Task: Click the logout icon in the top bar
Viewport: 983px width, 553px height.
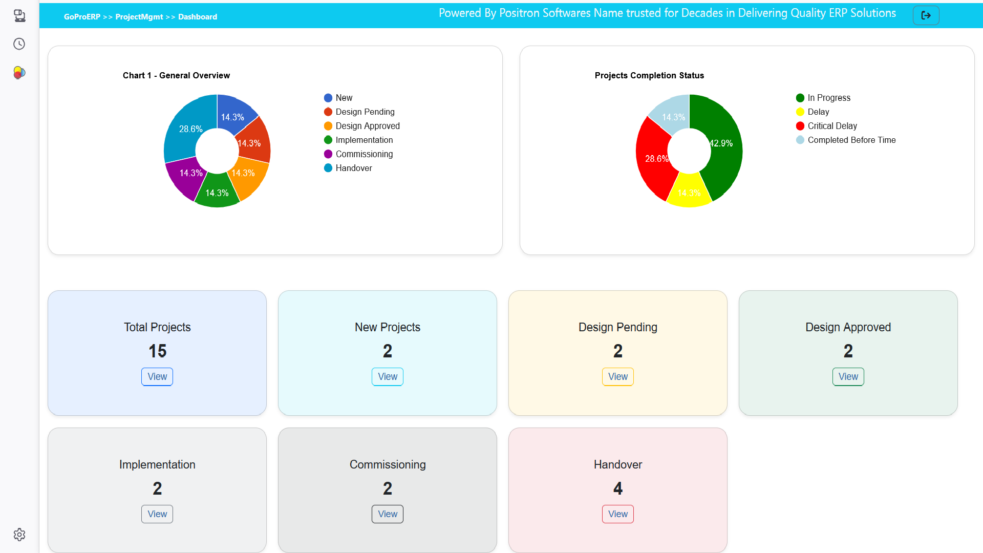Action: pos(926,15)
